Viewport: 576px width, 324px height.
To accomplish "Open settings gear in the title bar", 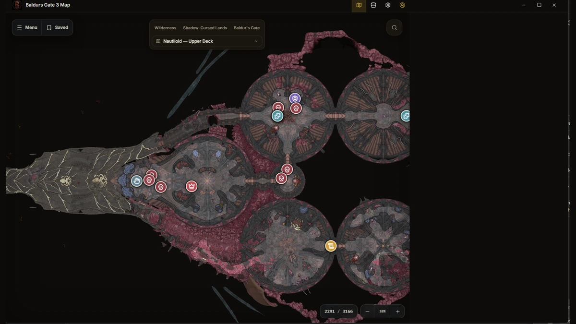I will (388, 5).
